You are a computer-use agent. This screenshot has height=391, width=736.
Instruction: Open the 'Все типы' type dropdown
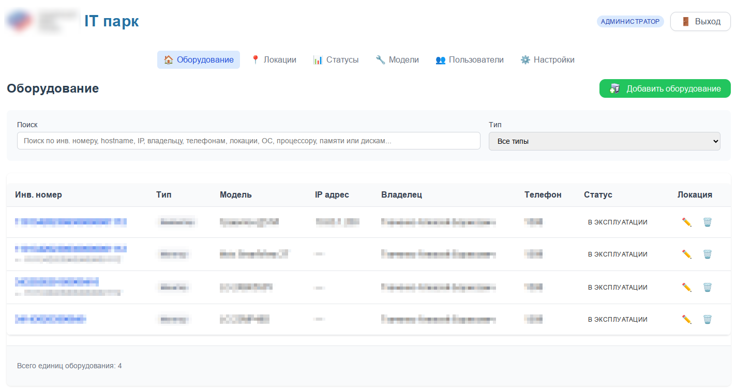coord(604,141)
